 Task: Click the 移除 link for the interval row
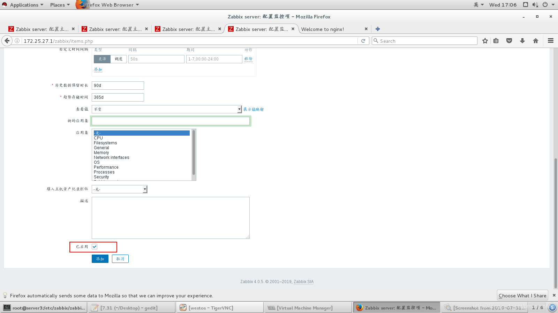tap(248, 59)
